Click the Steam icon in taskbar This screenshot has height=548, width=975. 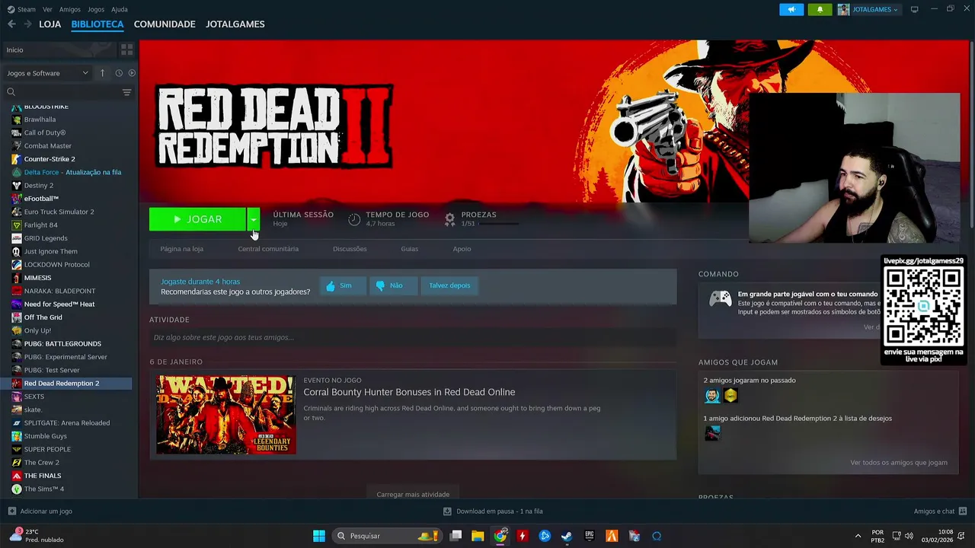[567, 536]
